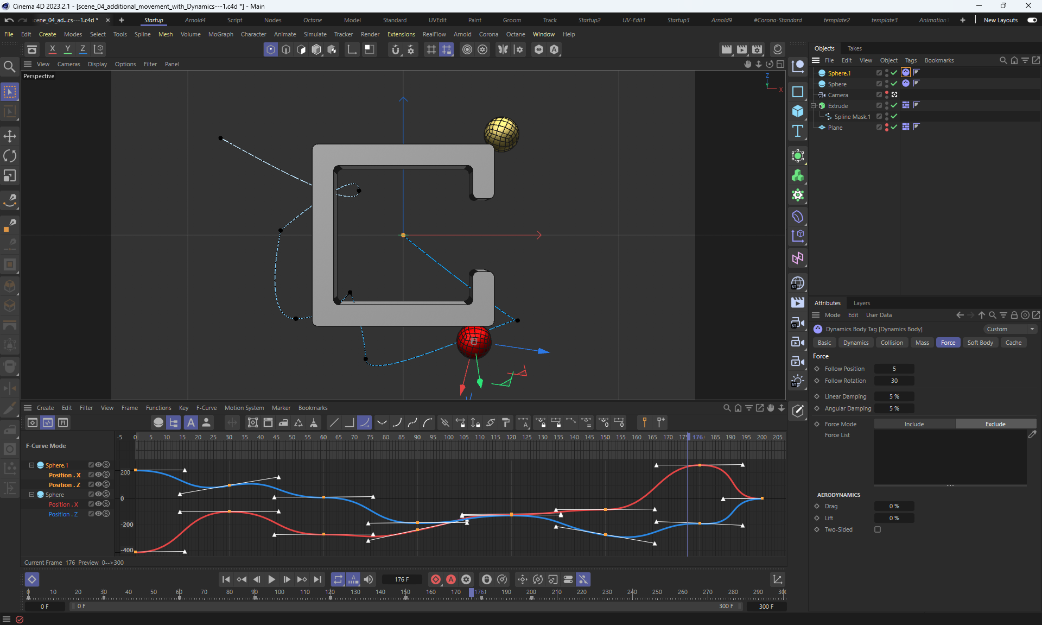This screenshot has height=625, width=1042.
Task: Select the Scale tool in left toolbar
Action: pos(10,176)
